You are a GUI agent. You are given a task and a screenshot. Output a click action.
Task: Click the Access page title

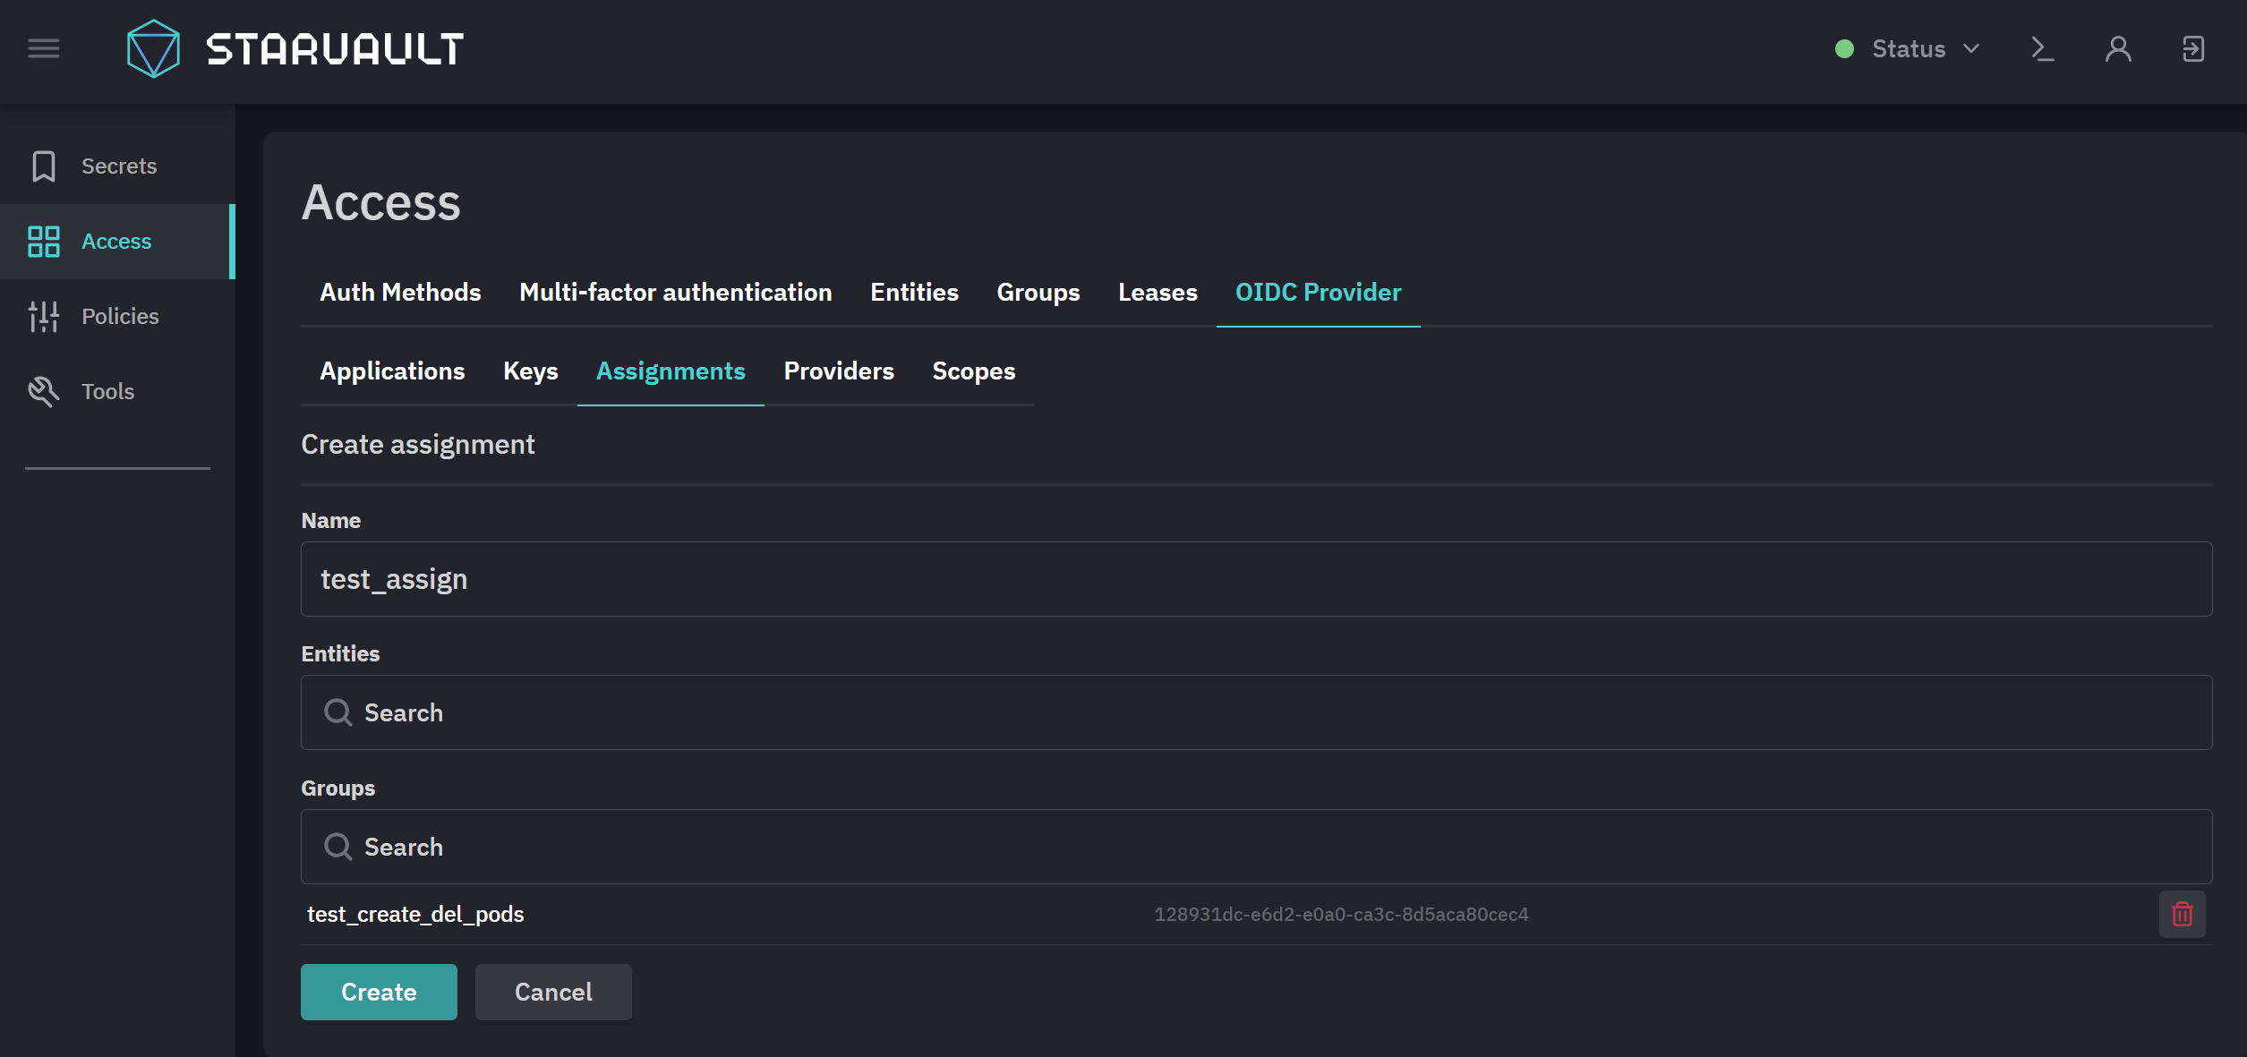click(x=380, y=202)
